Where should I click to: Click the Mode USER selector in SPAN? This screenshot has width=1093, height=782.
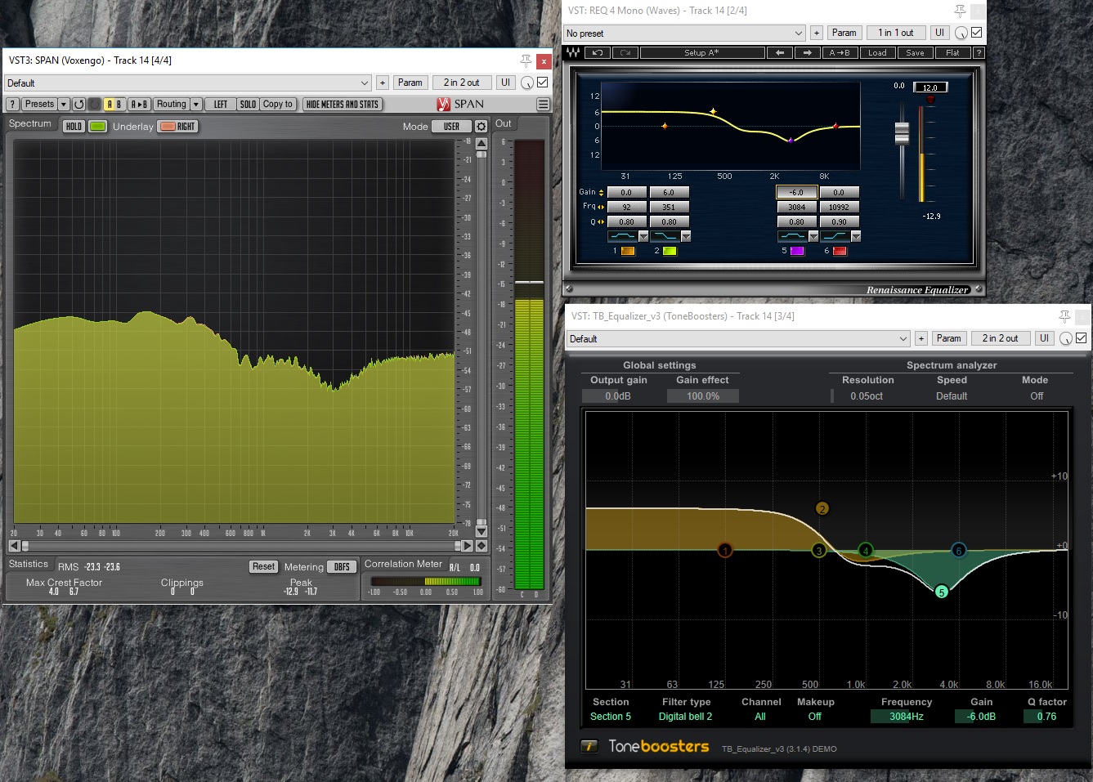pos(451,127)
